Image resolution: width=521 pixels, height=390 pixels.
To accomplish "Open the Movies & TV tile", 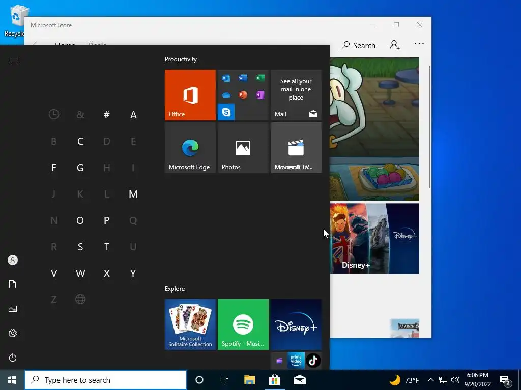I will [x=296, y=148].
